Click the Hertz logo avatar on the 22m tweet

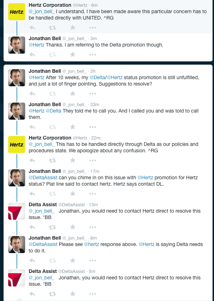coord(17,144)
